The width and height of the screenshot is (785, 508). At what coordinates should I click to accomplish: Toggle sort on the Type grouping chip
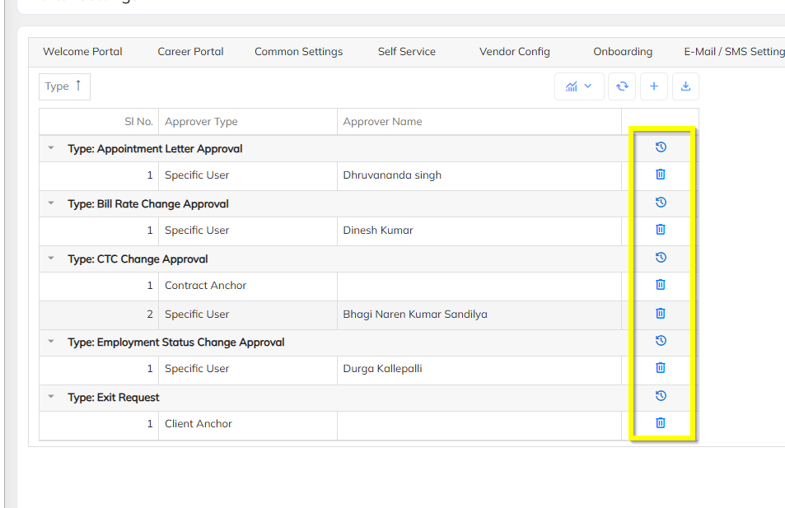[x=64, y=86]
